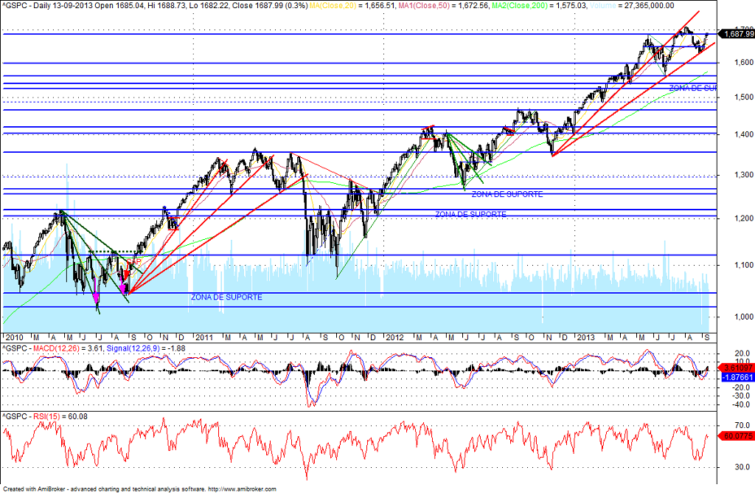Click the 1,687.99 last price tag

tap(737, 34)
